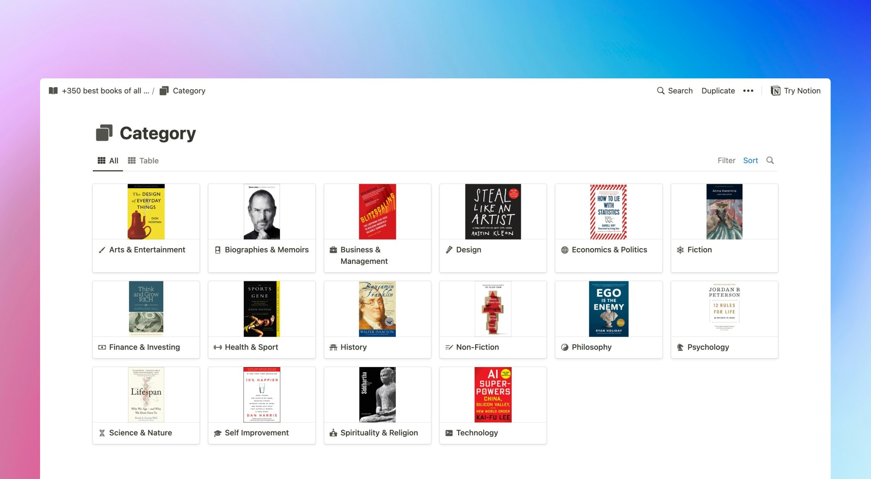Open The Design of Everyday Things cover

point(146,212)
